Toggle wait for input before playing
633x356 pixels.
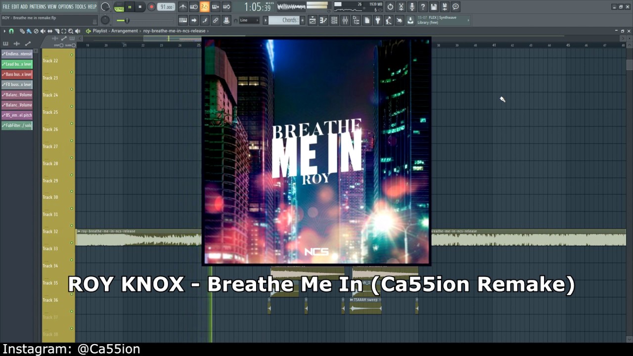click(x=194, y=7)
